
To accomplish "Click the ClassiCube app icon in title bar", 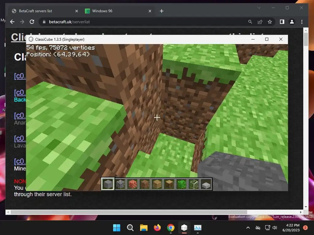I will (x=31, y=39).
